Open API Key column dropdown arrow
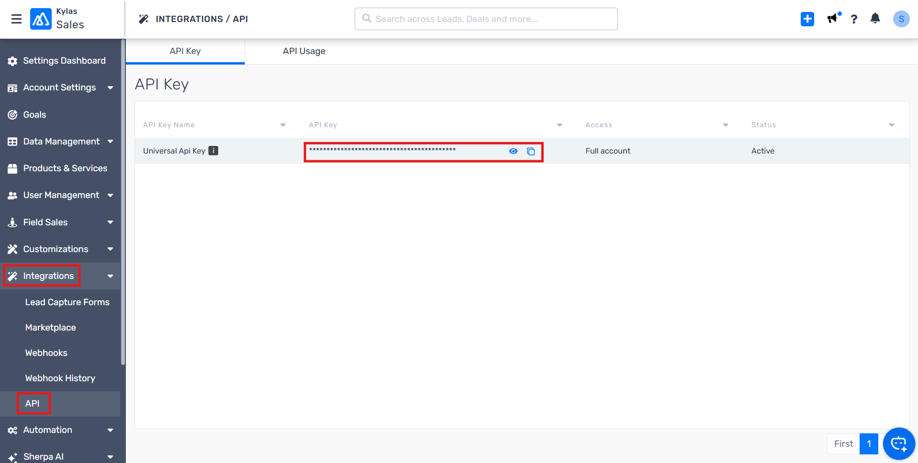The image size is (918, 463). [x=560, y=125]
